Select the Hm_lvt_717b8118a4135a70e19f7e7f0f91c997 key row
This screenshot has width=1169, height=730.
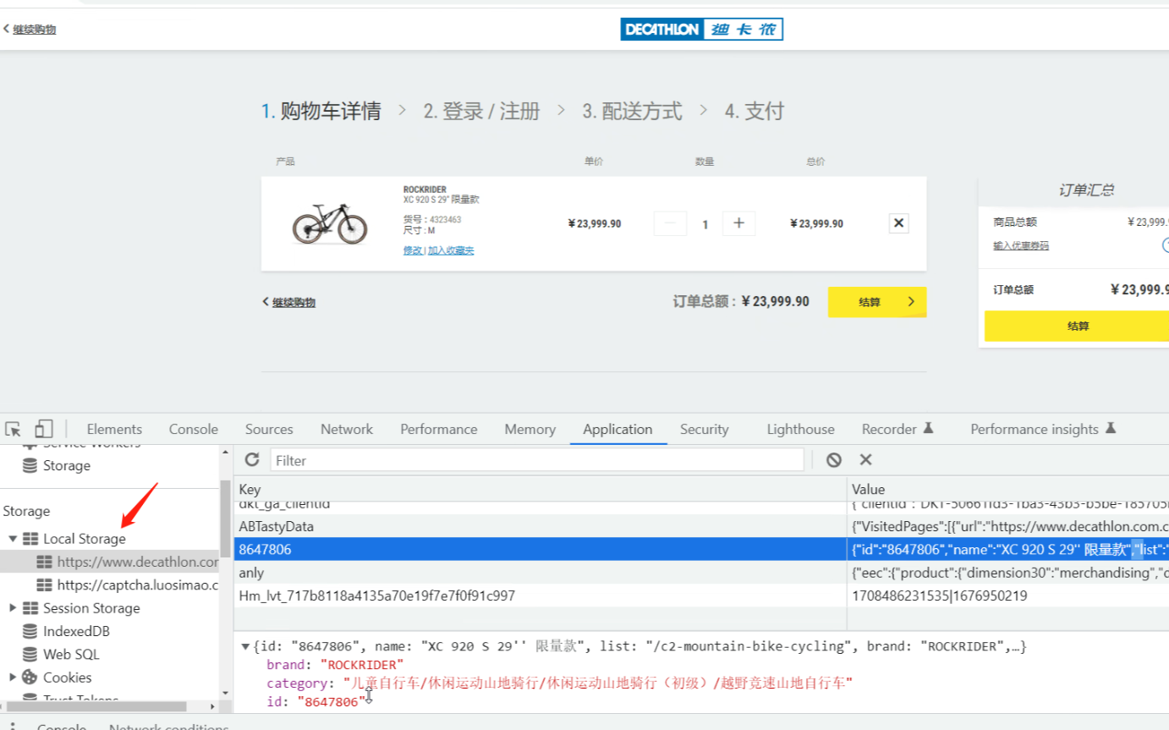(541, 596)
